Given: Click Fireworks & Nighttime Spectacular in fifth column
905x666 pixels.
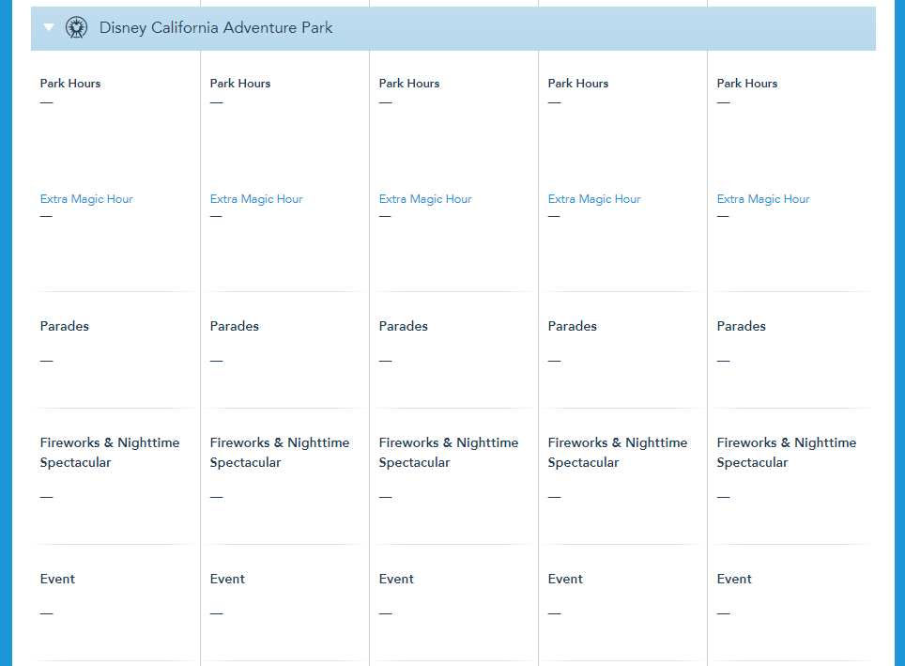Looking at the screenshot, I should point(786,452).
